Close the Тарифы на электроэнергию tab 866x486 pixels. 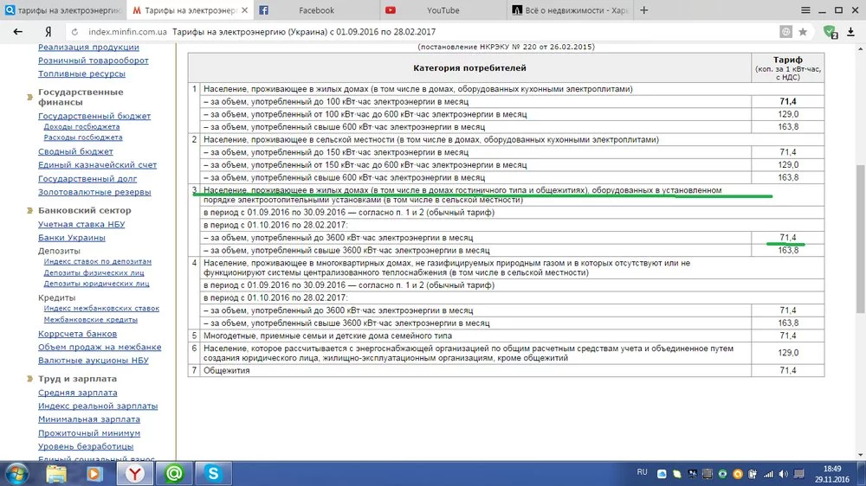tap(245, 10)
